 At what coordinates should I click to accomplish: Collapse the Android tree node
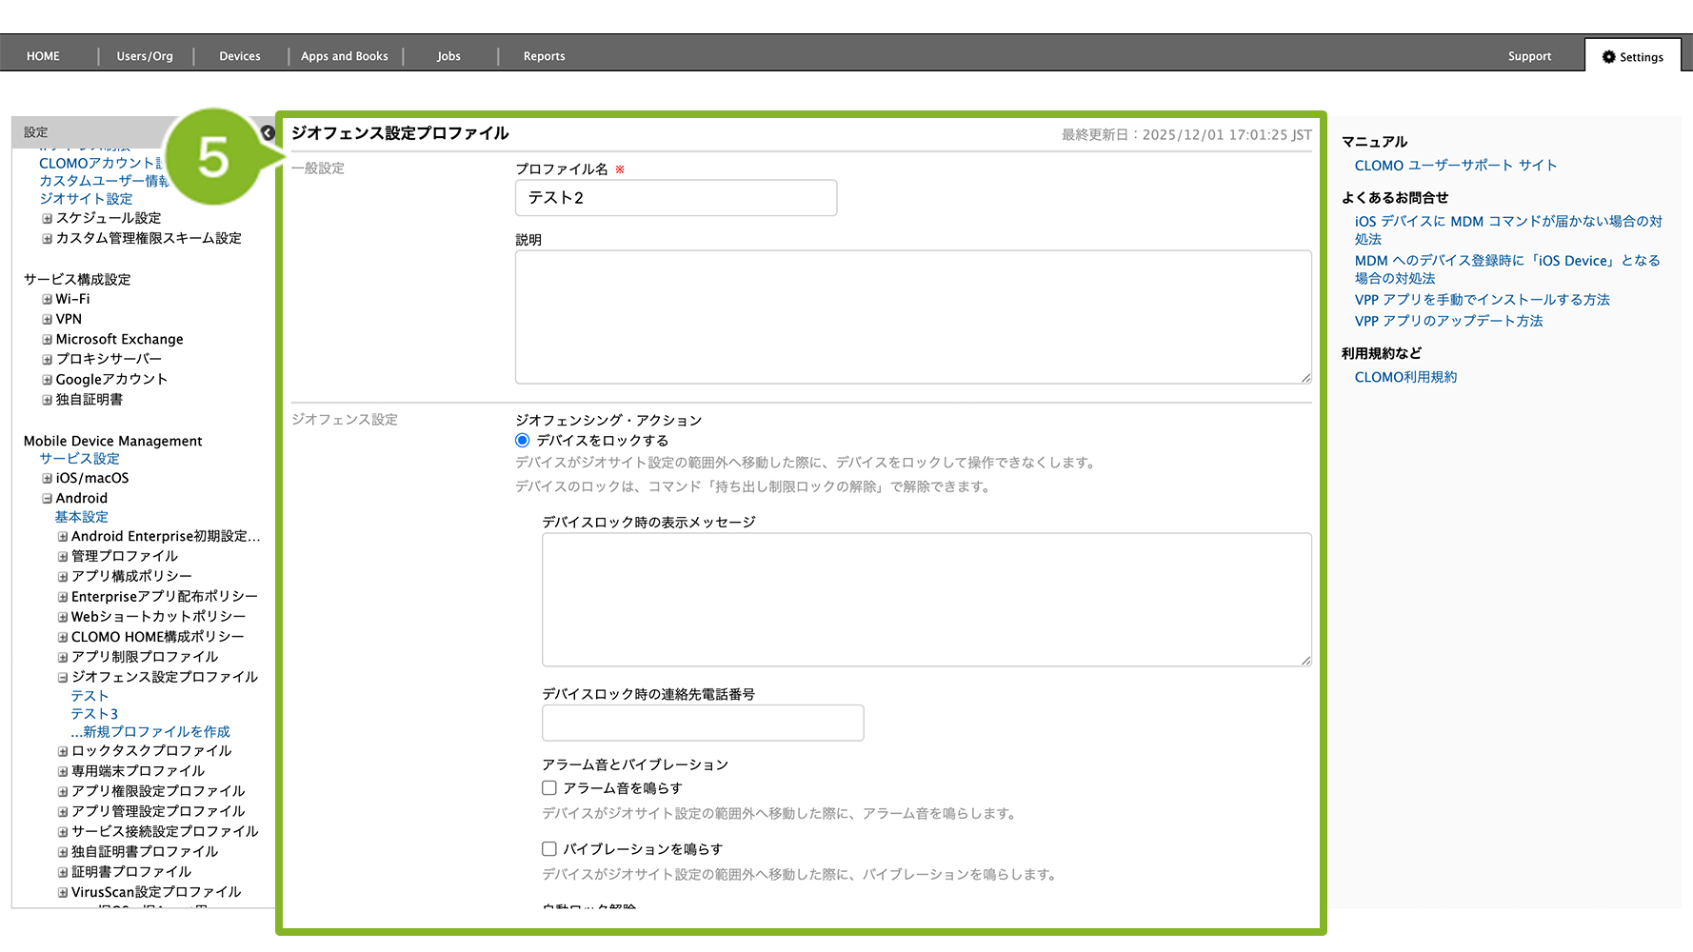coord(47,499)
